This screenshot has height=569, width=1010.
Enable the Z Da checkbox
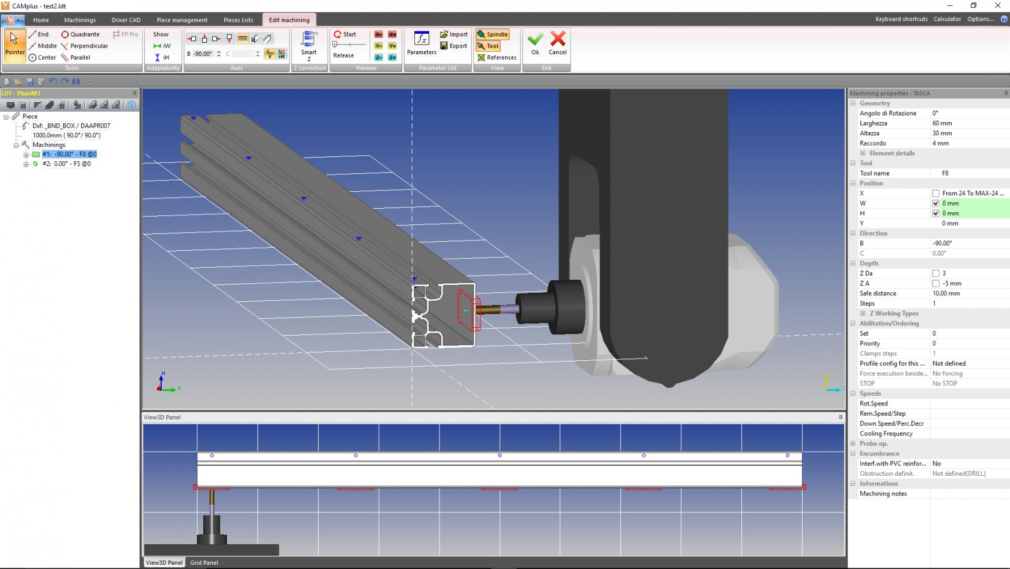[x=935, y=274]
